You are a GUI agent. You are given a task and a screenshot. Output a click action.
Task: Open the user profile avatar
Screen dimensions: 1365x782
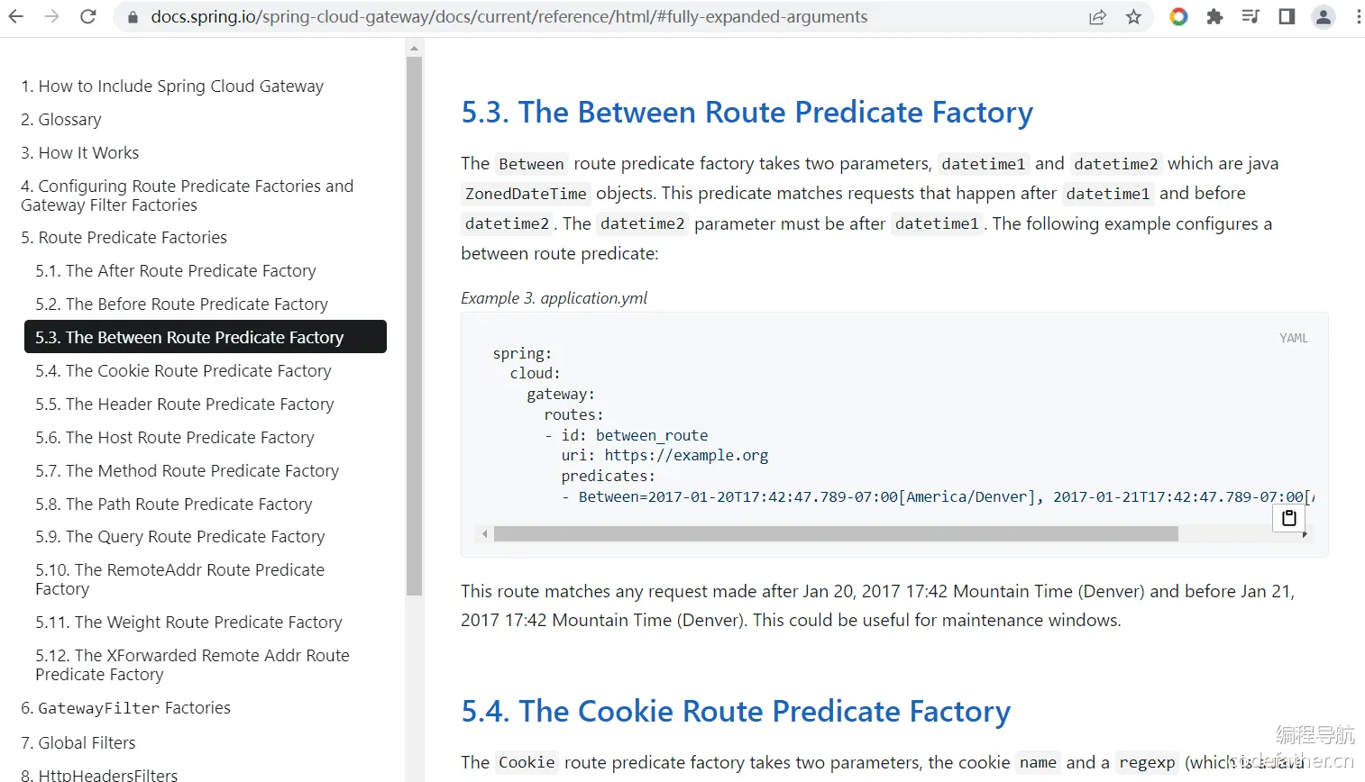(1323, 16)
